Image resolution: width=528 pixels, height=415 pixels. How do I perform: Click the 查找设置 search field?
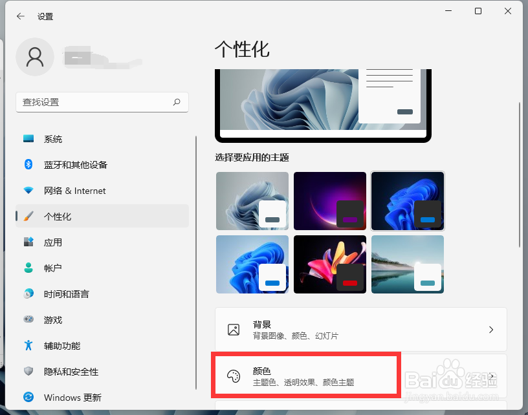coord(102,102)
